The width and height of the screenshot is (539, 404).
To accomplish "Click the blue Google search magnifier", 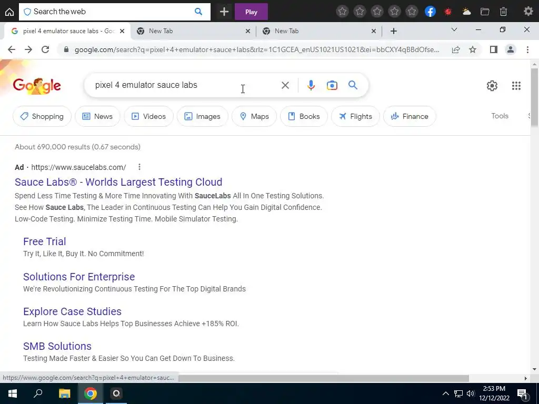I will (x=353, y=85).
